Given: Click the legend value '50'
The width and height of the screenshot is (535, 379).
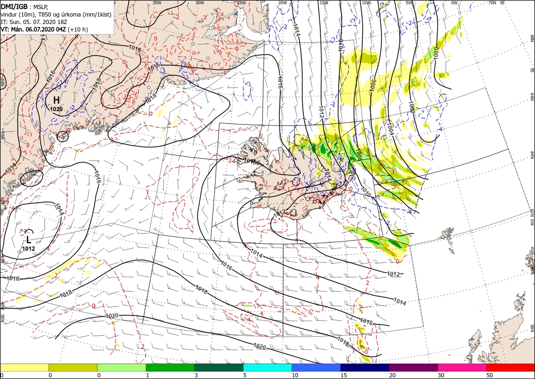Looking at the screenshot, I should [x=490, y=375].
